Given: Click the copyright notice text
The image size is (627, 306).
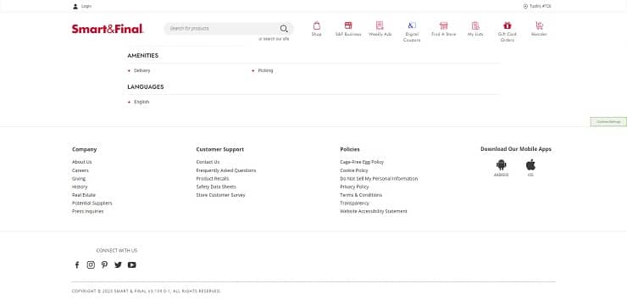Looking at the screenshot, I should click(146, 292).
